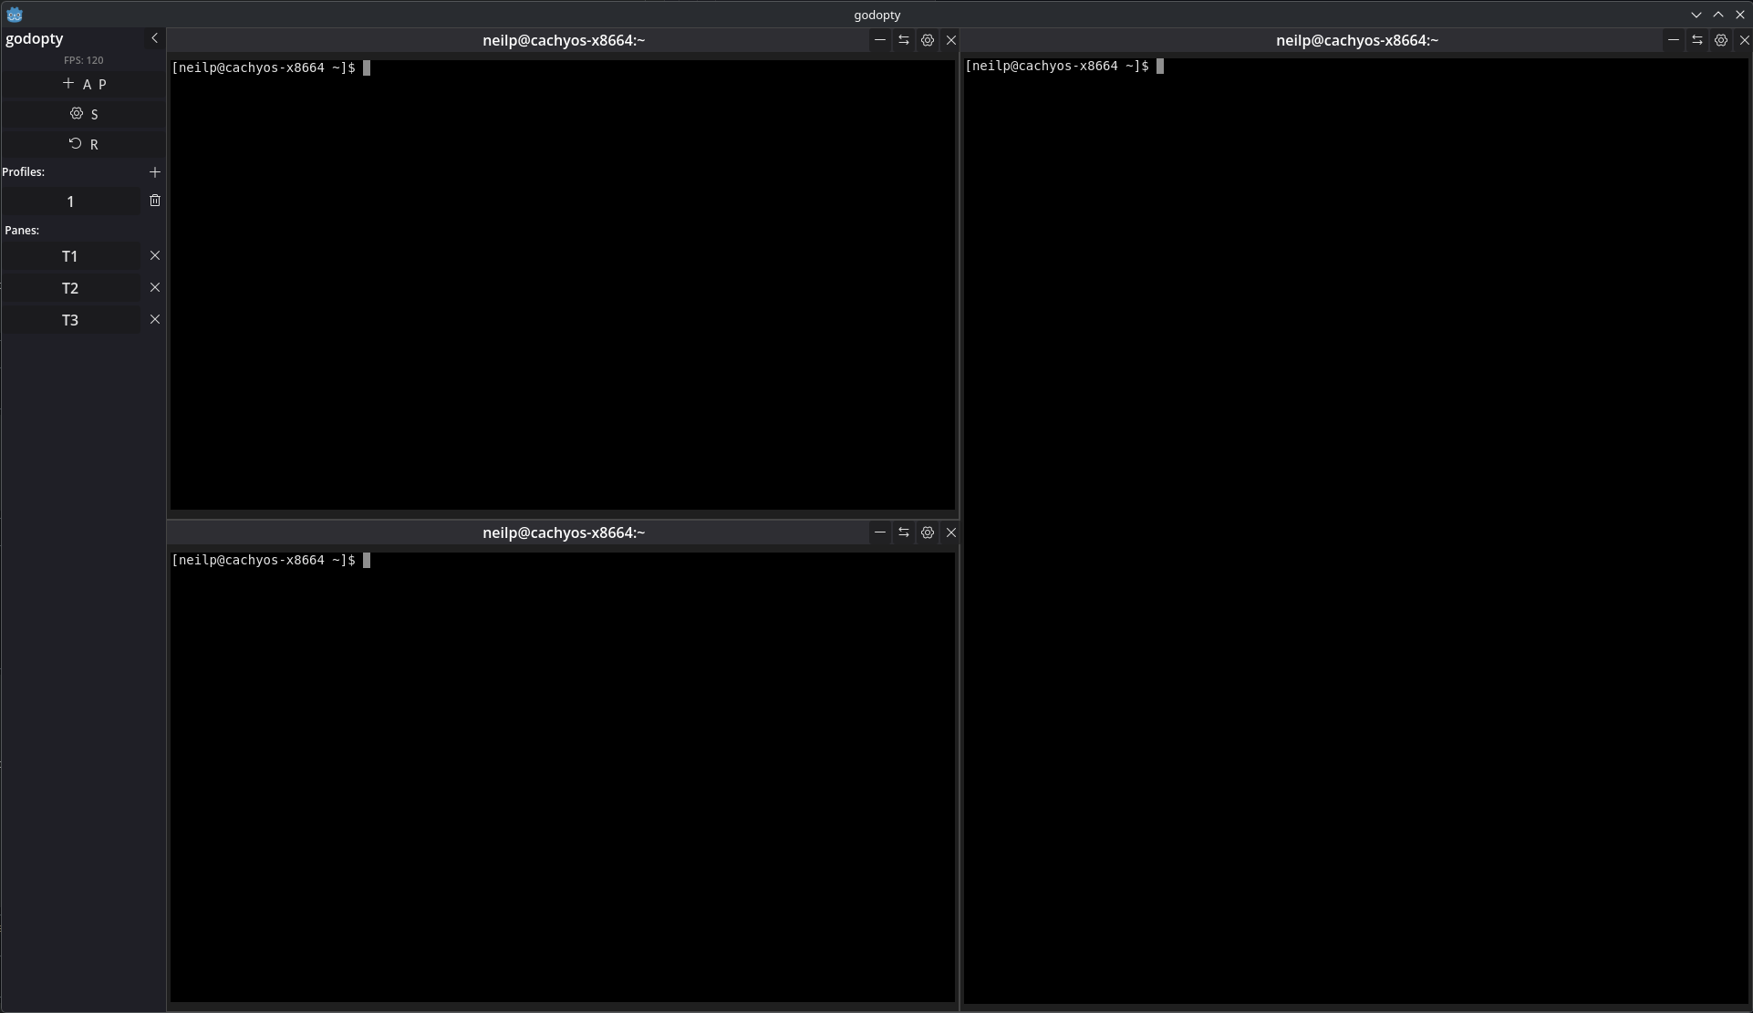Screen dimensions: 1753x1013
Task: Open settings with the gear S button
Action: pyautogui.click(x=84, y=114)
